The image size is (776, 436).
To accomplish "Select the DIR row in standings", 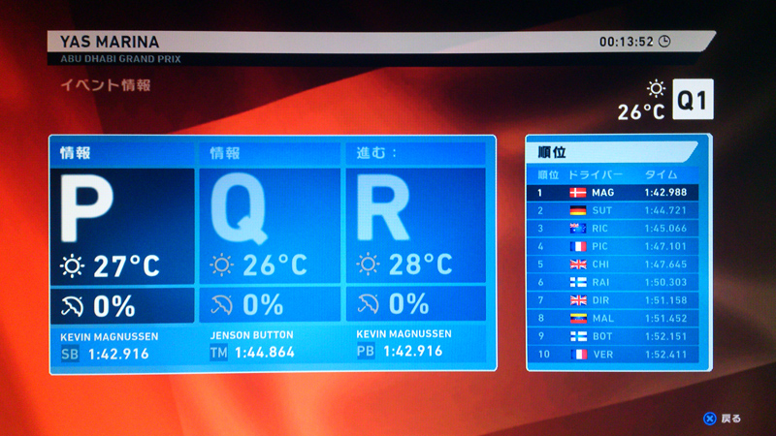I will 613,300.
